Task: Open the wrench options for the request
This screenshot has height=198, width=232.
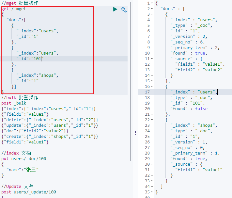Action: 124,9
